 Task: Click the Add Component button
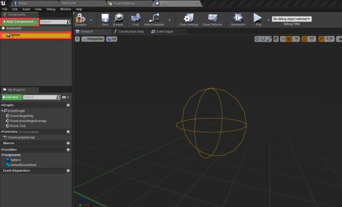click(x=20, y=22)
